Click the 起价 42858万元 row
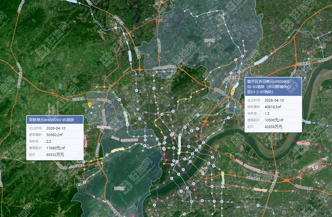This screenshot has width=332, height=217. coord(273,127)
